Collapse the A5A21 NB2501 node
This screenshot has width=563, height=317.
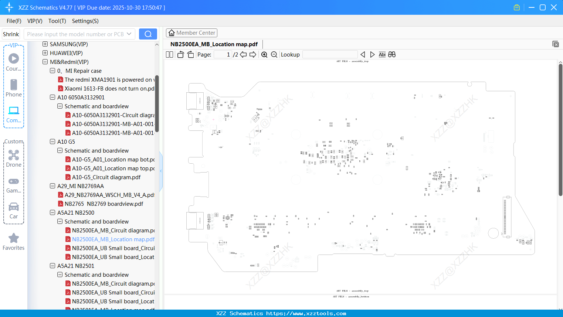[x=52, y=266]
